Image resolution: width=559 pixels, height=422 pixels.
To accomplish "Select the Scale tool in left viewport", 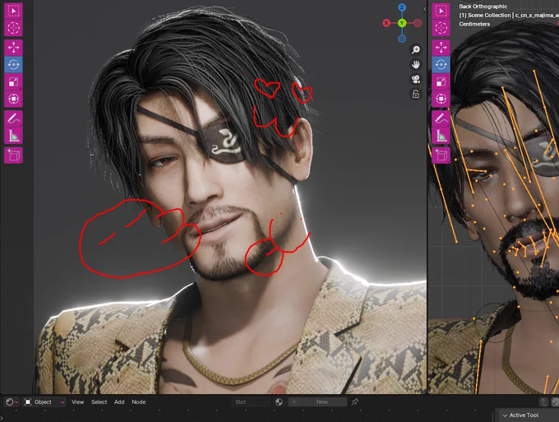I will point(13,82).
